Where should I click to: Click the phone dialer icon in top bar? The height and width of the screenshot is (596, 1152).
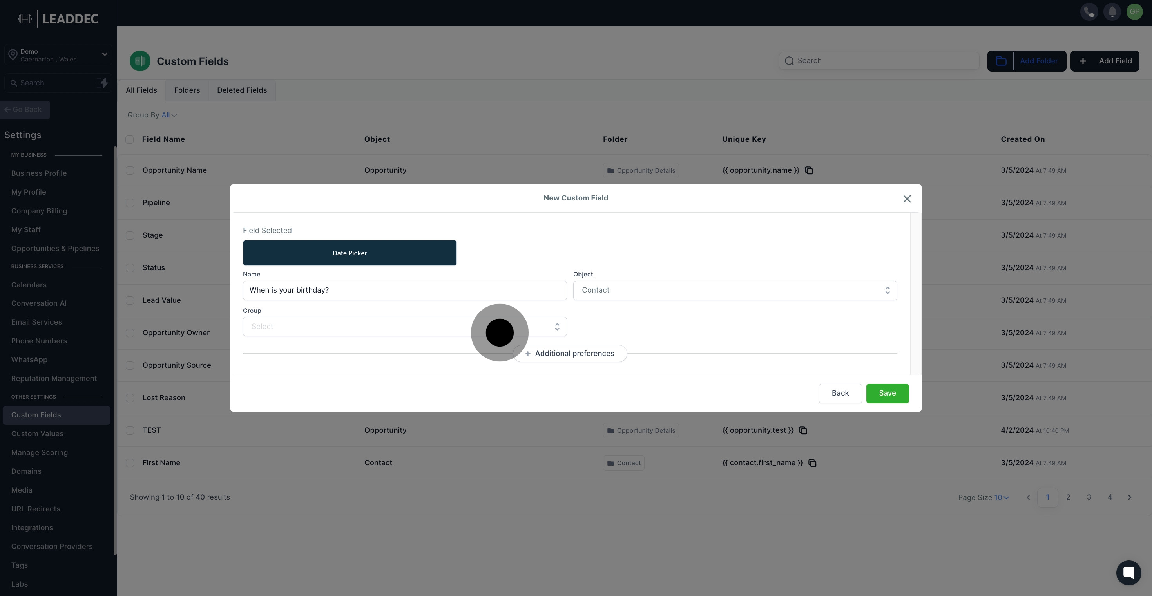pos(1089,12)
